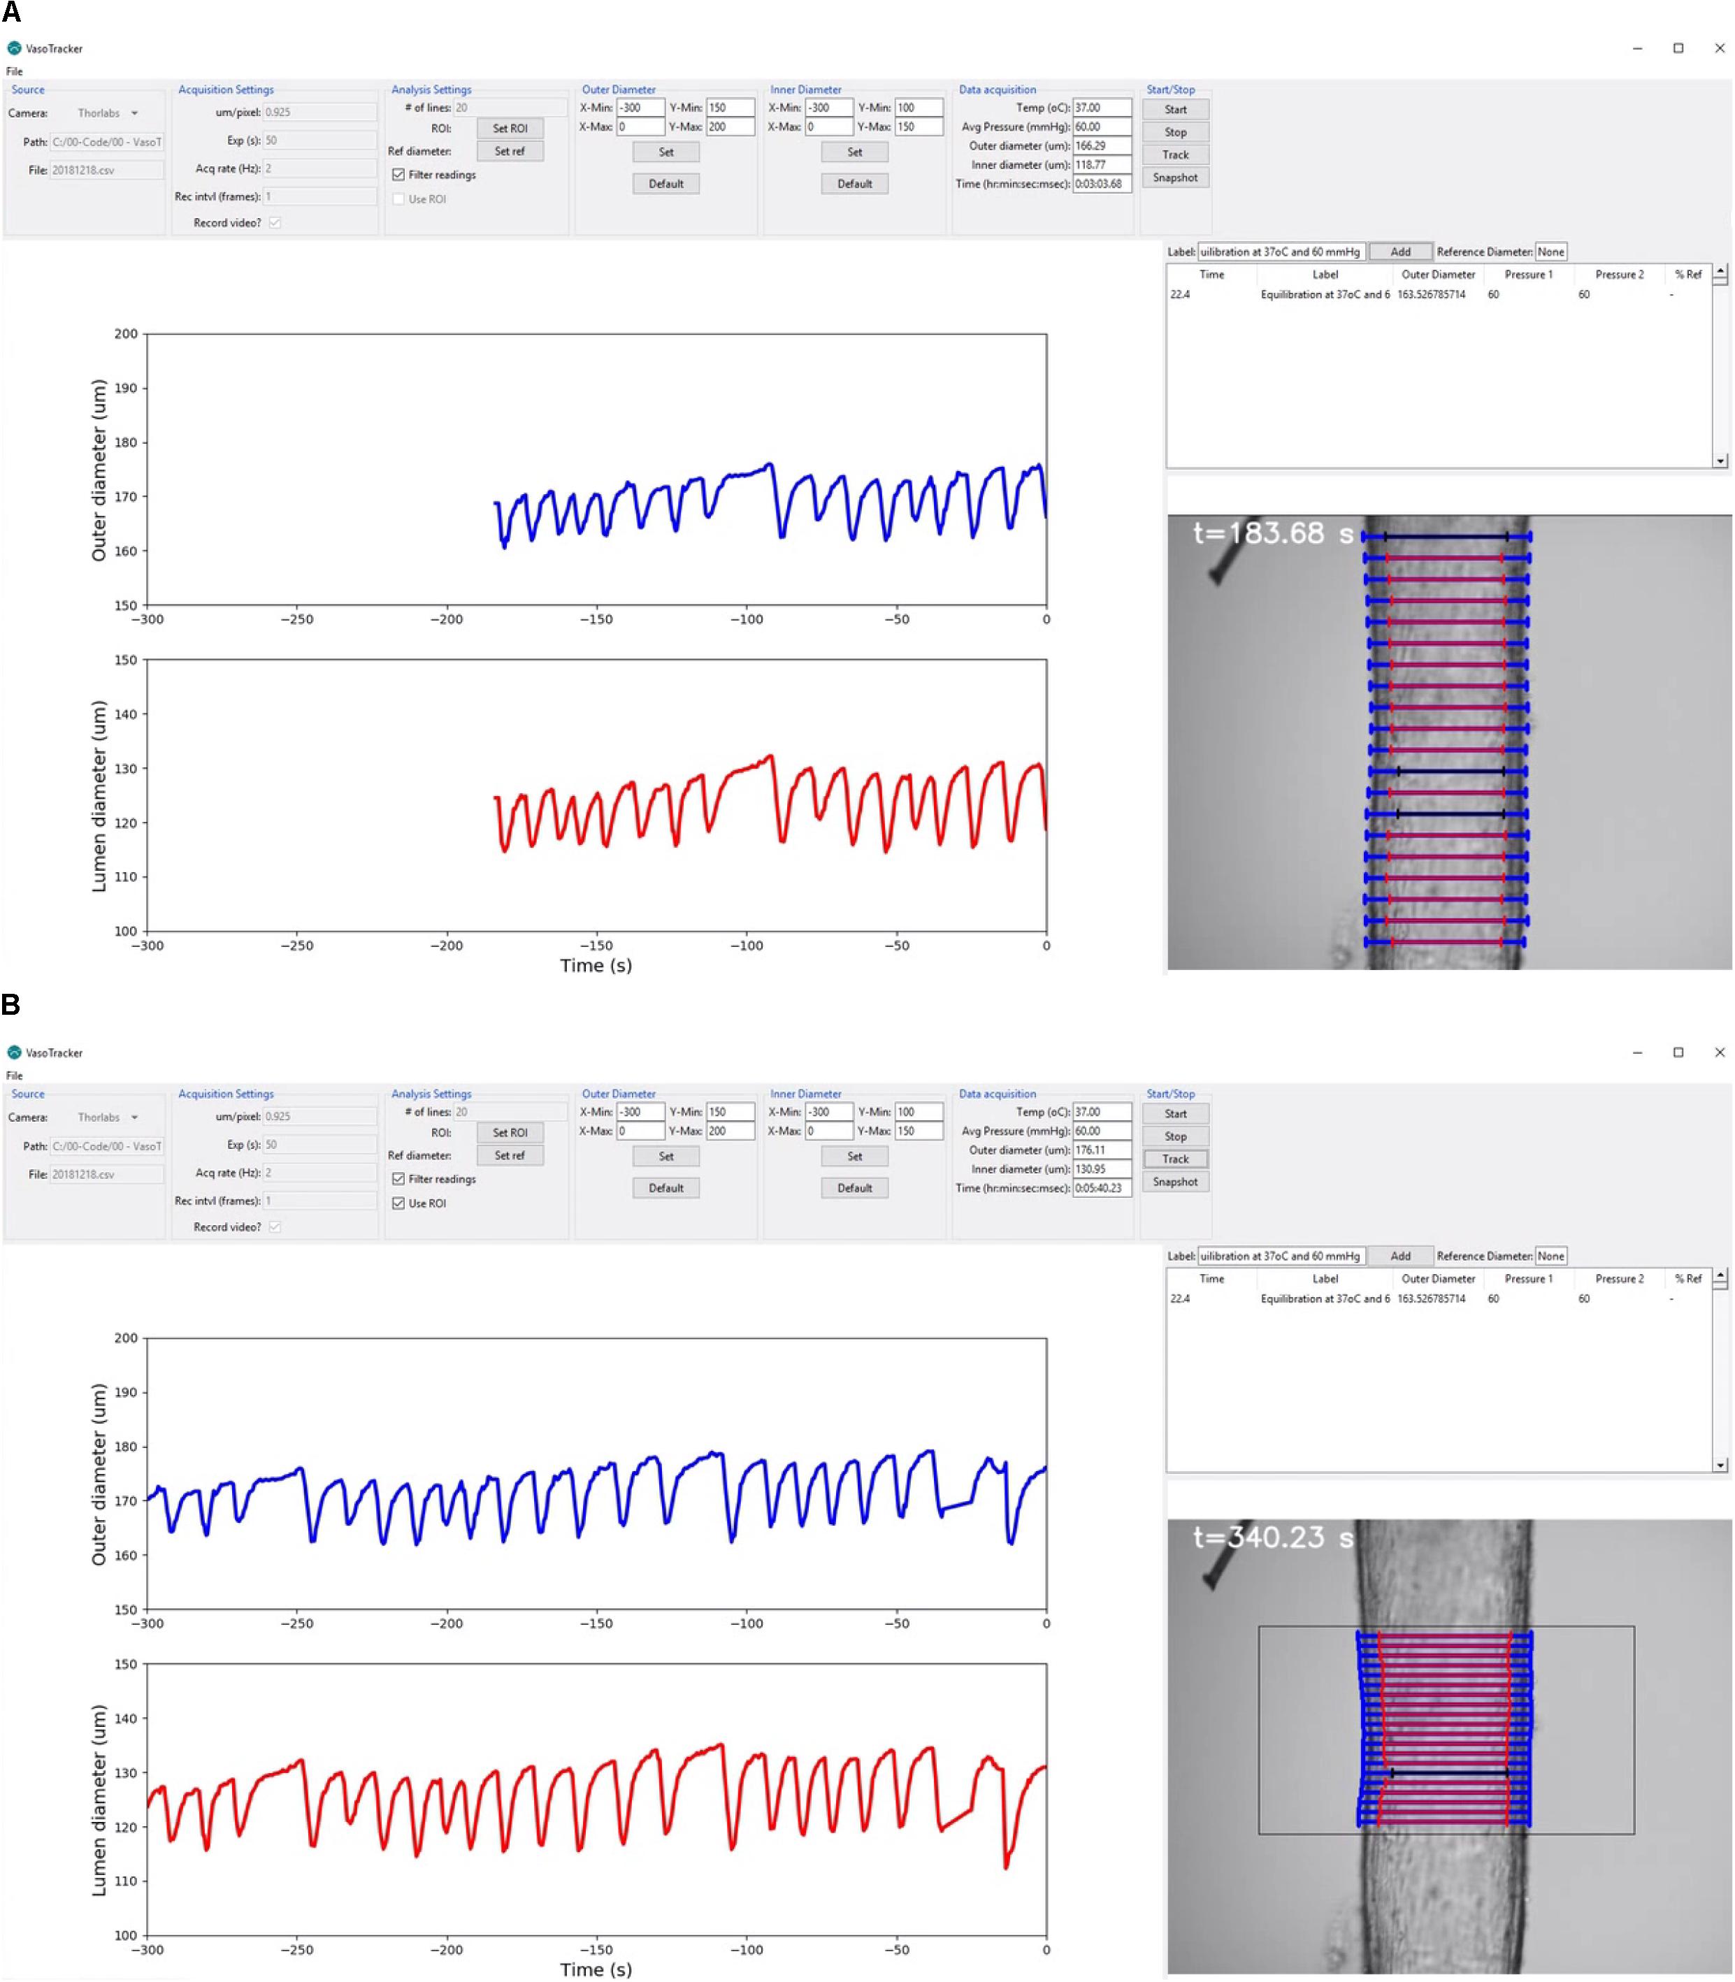1735x1982 pixels.
Task: Take Snapshot in upper window
Action: click(x=1175, y=178)
